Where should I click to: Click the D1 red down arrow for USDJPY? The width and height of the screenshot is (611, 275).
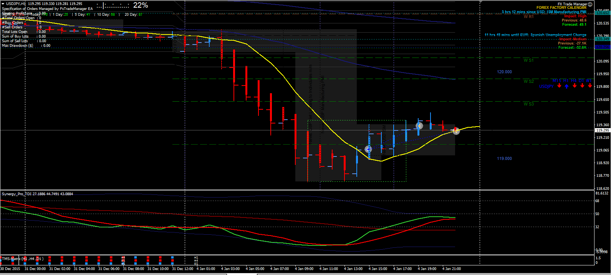click(x=582, y=86)
